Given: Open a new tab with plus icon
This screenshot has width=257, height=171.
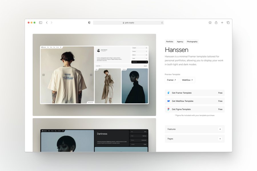Looking at the screenshot, I should (x=222, y=23).
